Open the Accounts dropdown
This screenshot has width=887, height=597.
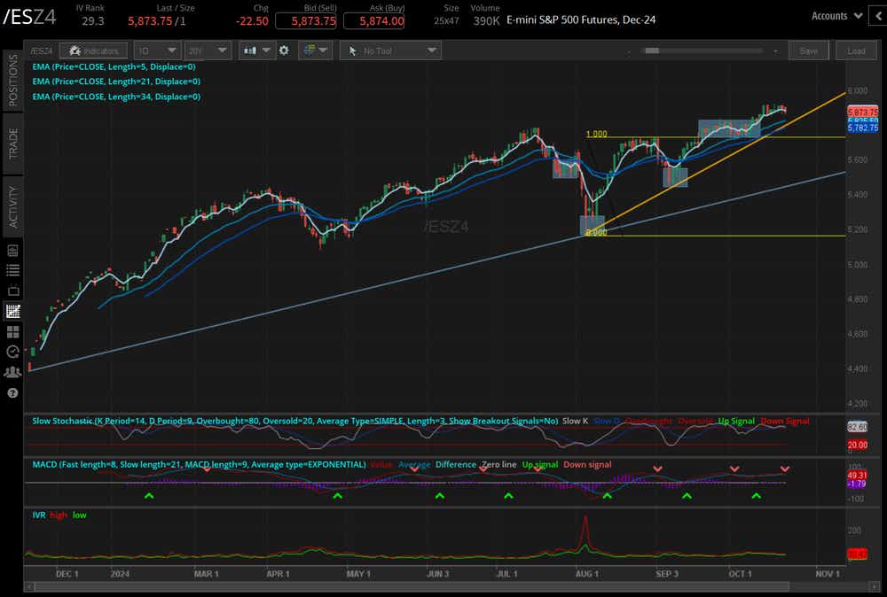coord(835,15)
